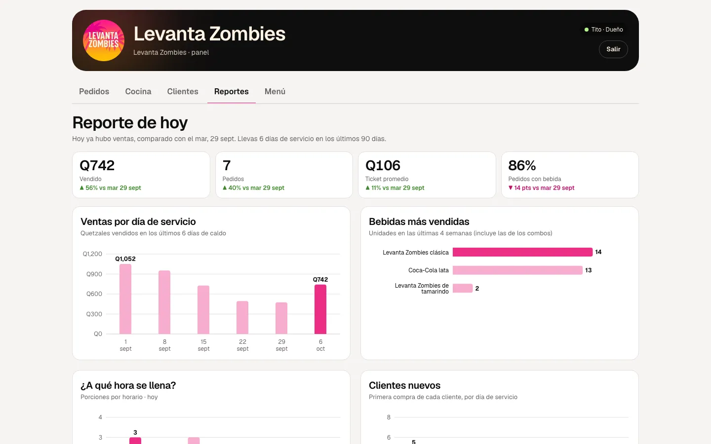Click the Q1,052 bar label

[x=125, y=259]
